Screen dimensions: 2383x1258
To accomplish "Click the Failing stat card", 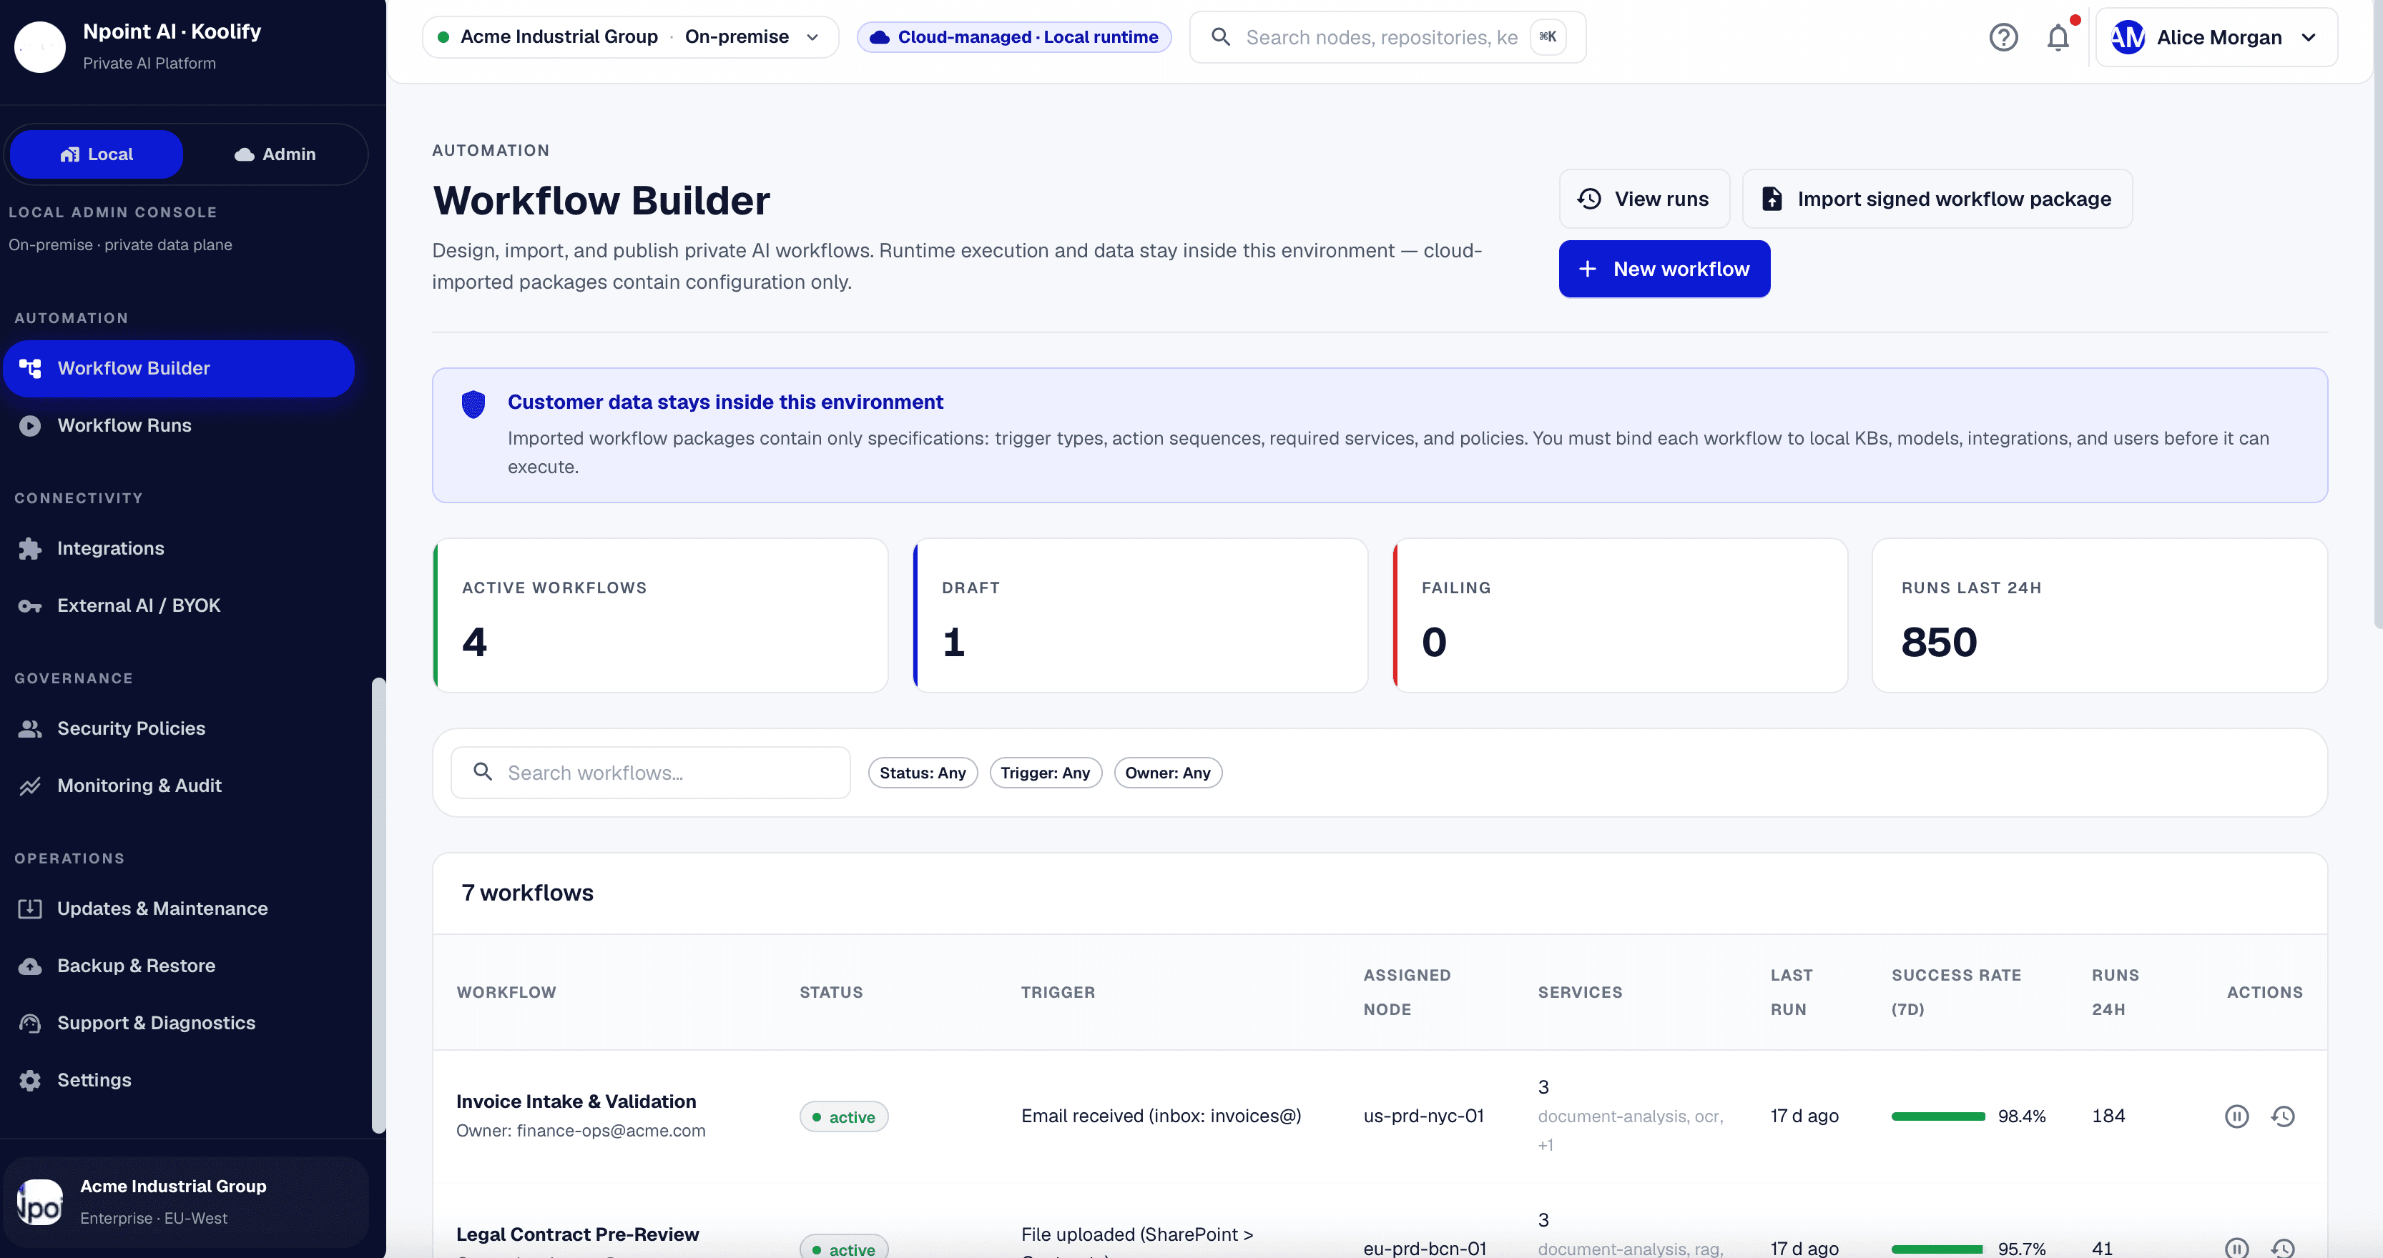I will [1620, 615].
